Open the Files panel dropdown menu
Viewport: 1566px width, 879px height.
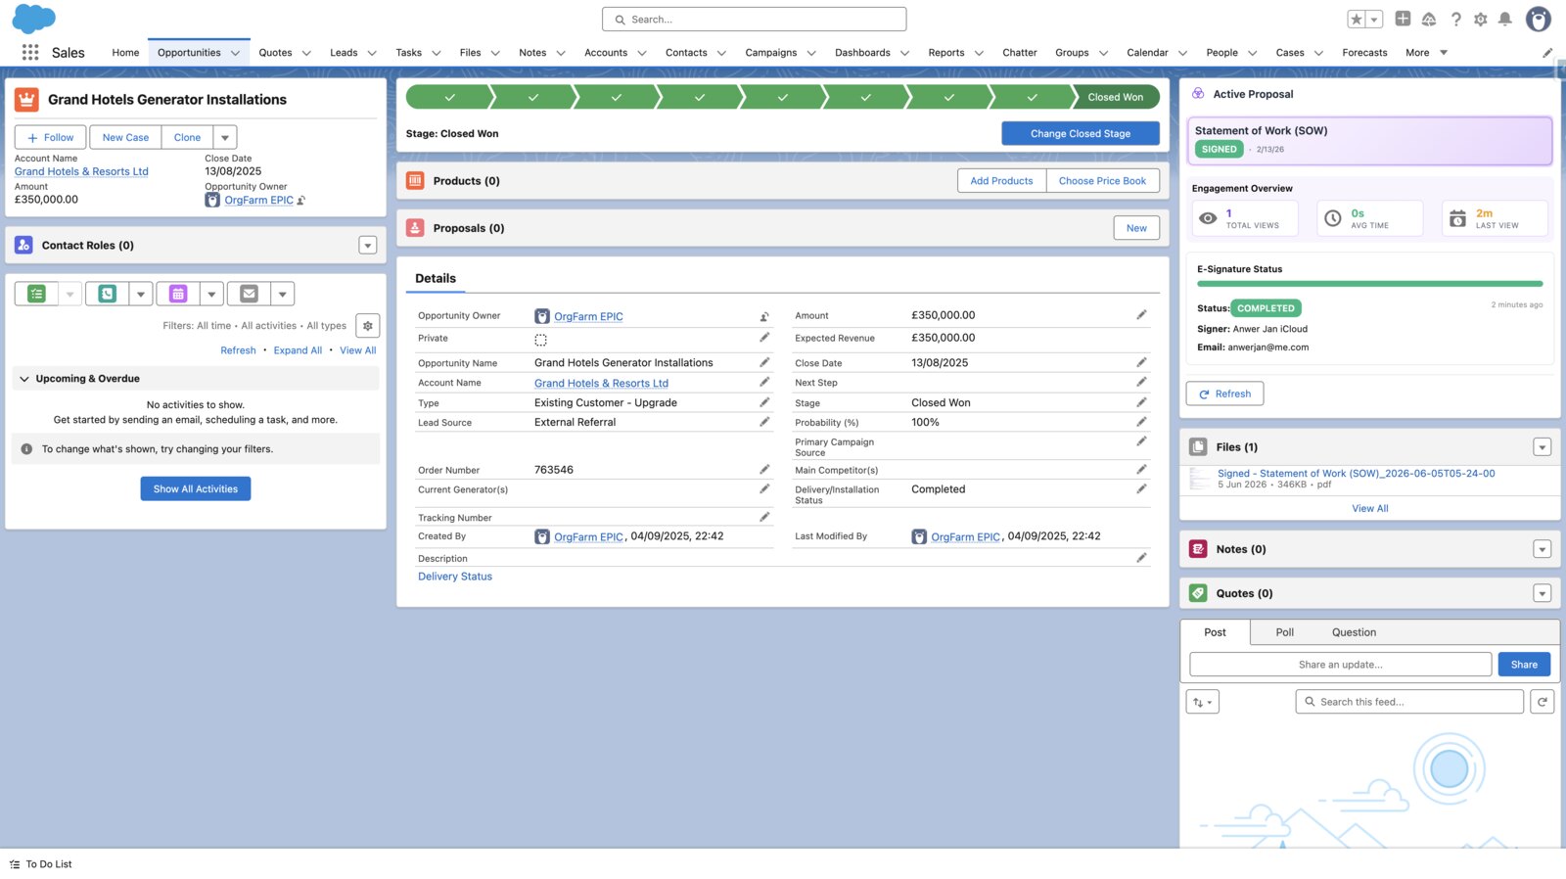coord(1543,447)
